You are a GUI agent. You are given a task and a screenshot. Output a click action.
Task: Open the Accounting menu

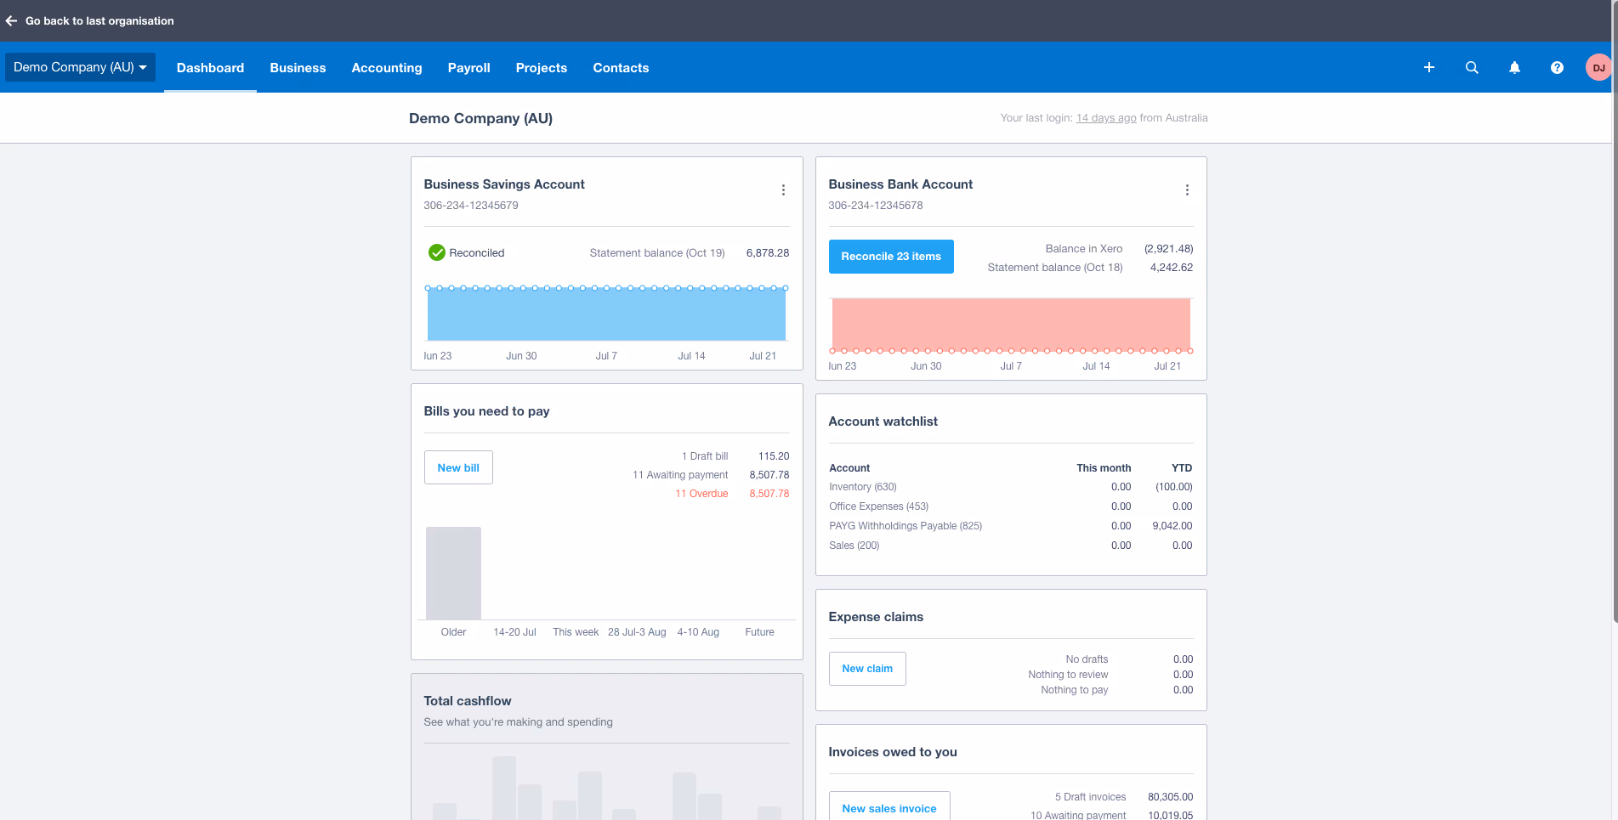[387, 68]
